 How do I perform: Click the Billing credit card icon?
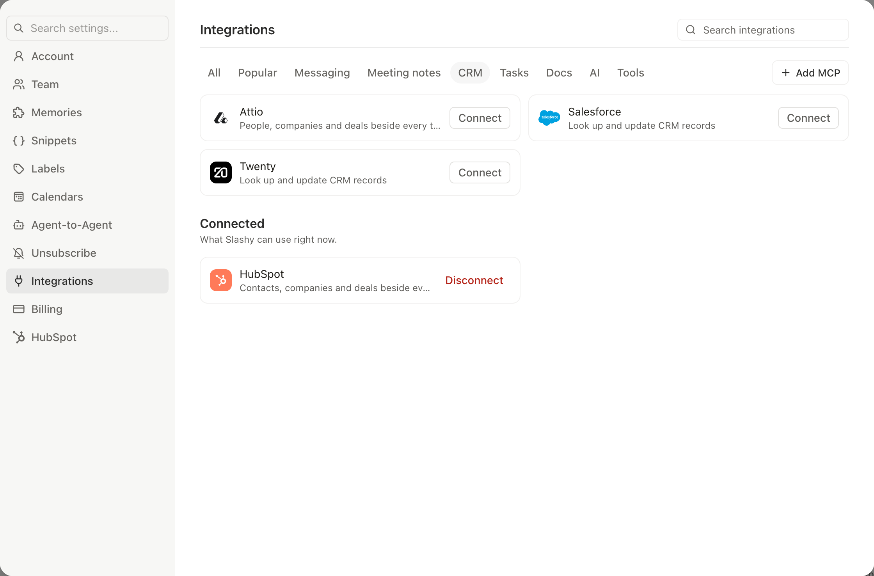tap(19, 309)
